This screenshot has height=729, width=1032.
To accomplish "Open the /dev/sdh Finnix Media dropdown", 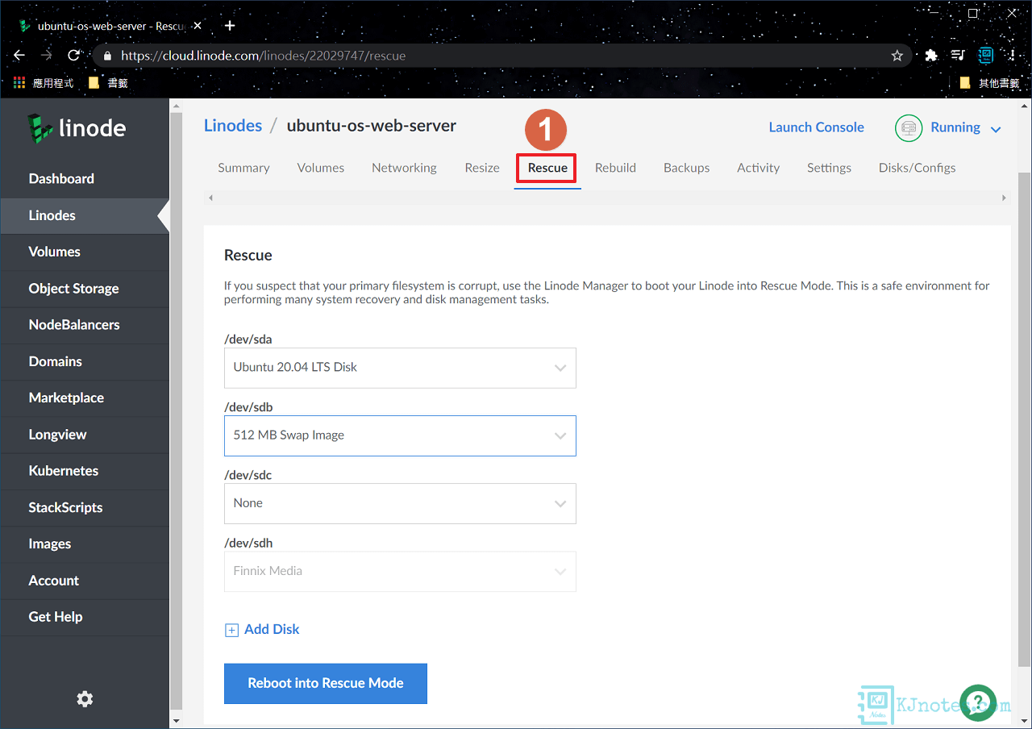I will click(x=400, y=571).
